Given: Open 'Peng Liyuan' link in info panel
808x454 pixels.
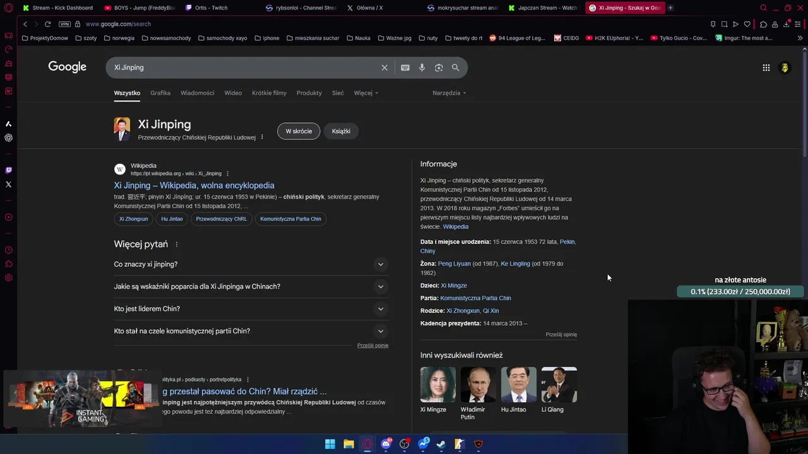Looking at the screenshot, I should pyautogui.click(x=454, y=264).
